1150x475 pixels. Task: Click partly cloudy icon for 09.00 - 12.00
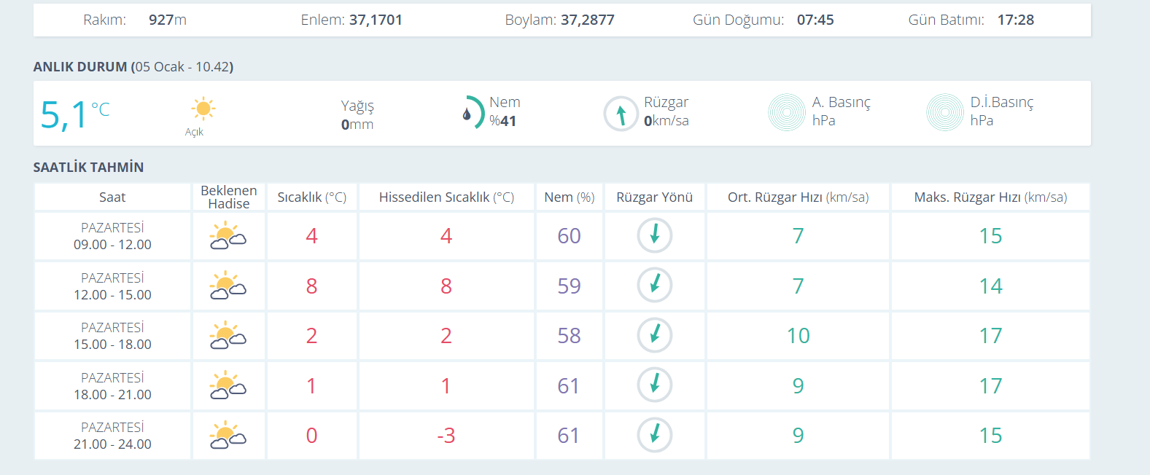coord(228,236)
